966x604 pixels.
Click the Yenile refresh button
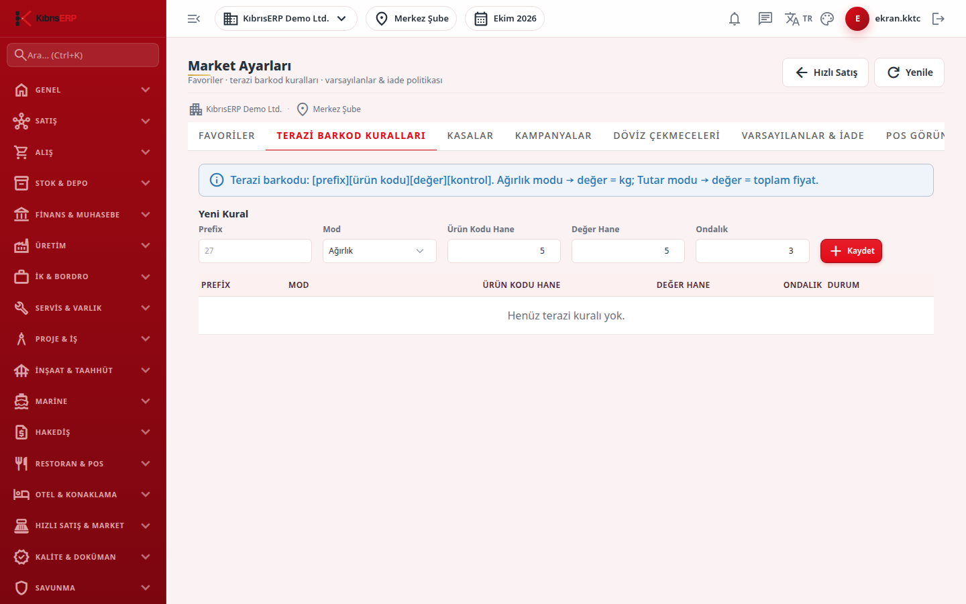coord(909,72)
